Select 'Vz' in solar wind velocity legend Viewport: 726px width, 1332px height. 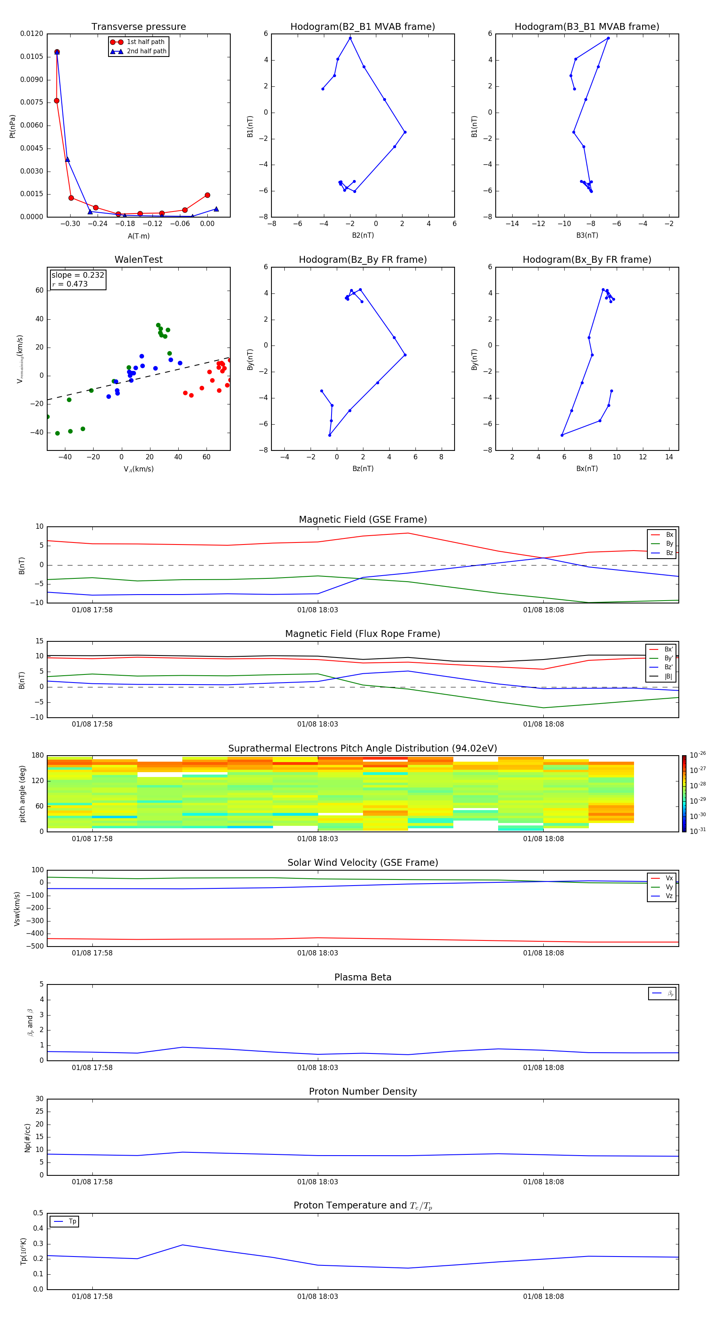(x=662, y=896)
